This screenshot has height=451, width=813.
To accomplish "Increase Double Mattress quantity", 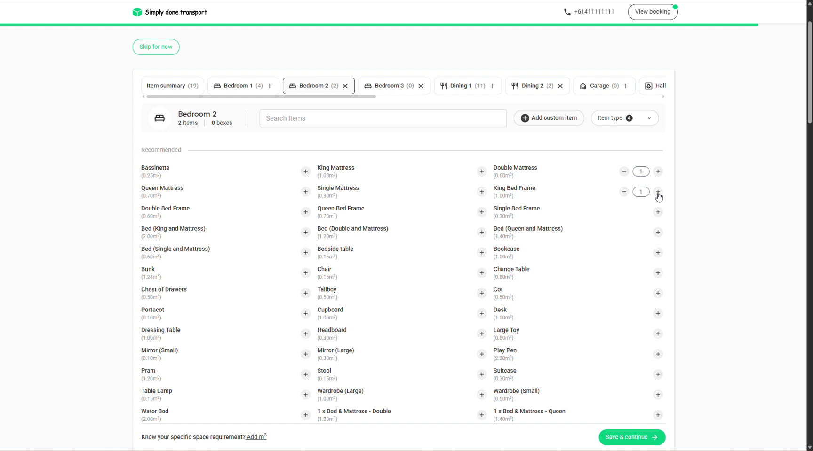I will pos(658,171).
